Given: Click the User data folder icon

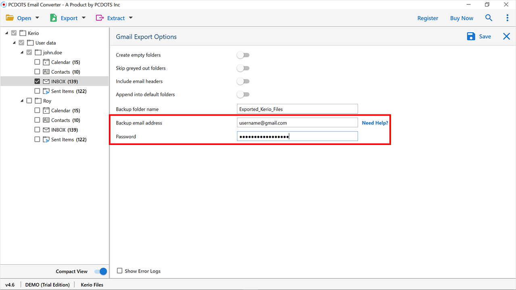Looking at the screenshot, I should click(x=30, y=43).
